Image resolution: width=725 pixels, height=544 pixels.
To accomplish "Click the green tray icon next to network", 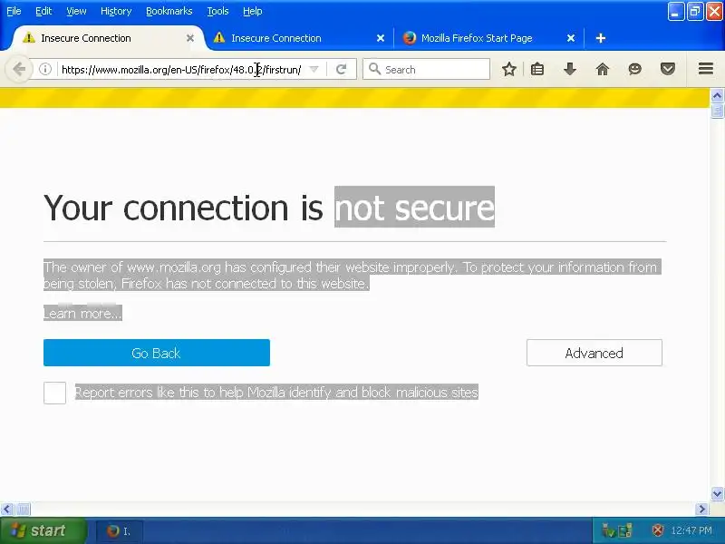I will click(608, 530).
